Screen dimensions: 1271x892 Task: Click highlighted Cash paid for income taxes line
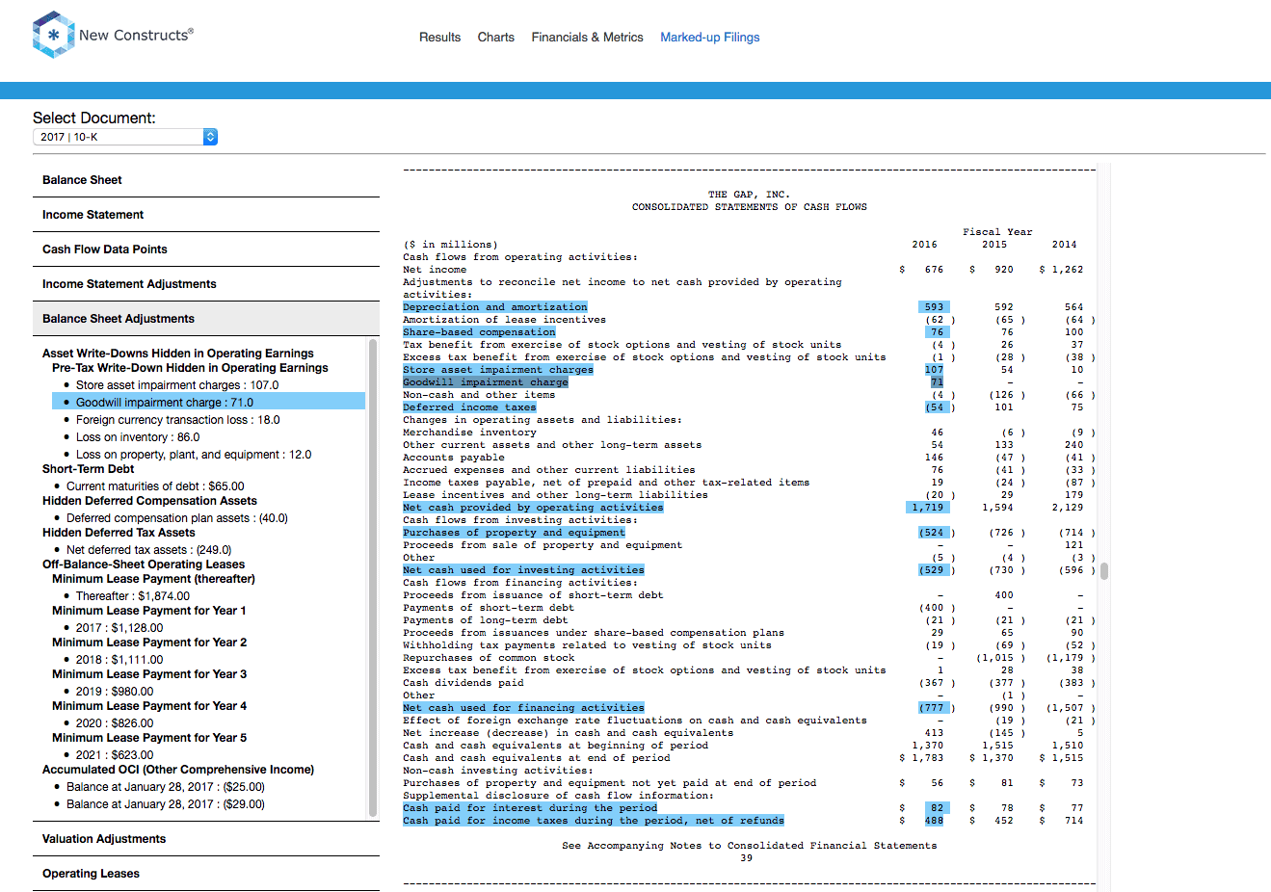pyautogui.click(x=594, y=821)
